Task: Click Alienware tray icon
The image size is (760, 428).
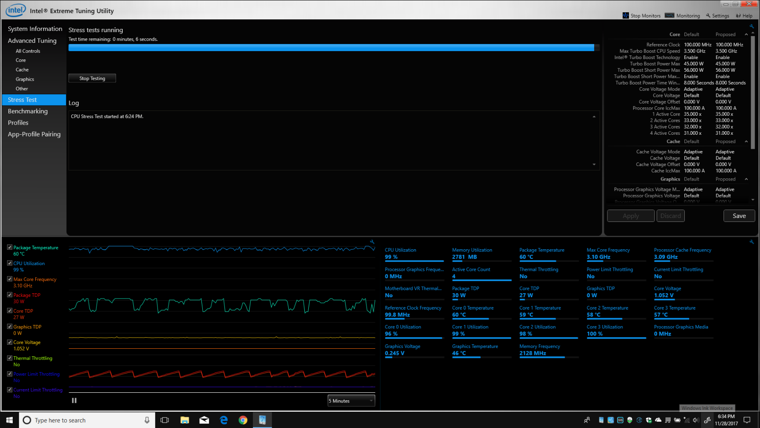Action: coord(630,420)
